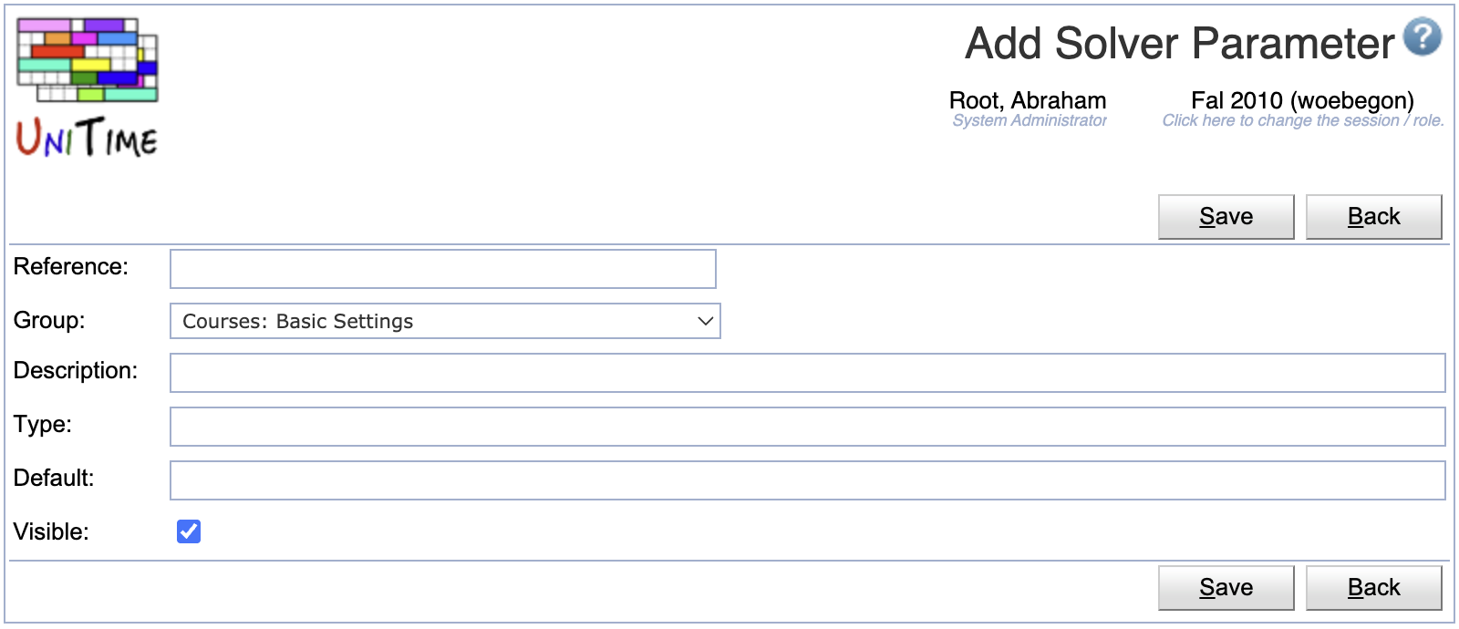Viewport: 1459px width, 629px height.
Task: Focus the Type text field
Action: [808, 427]
